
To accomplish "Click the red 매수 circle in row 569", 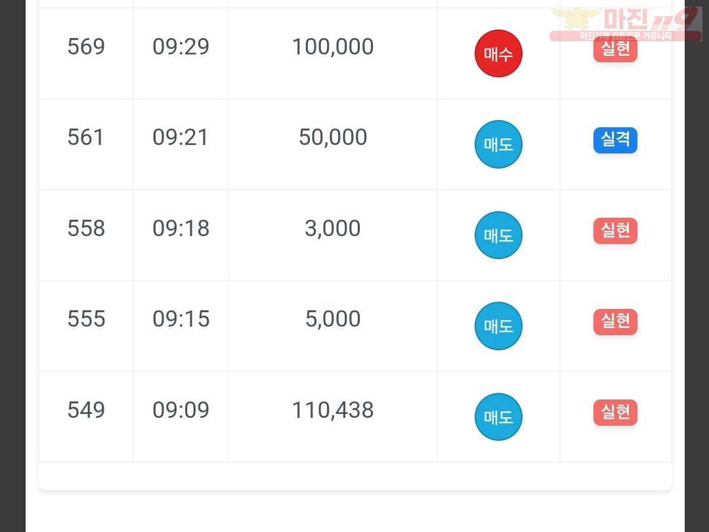I will [498, 54].
